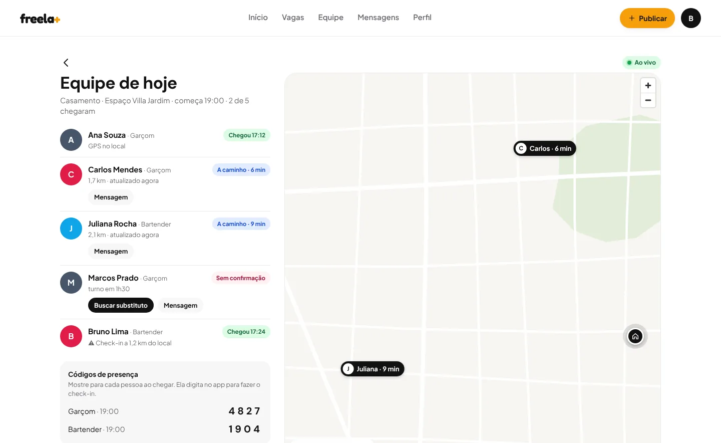Select the Juliana Rocha name
This screenshot has height=443, width=721.
point(112,224)
